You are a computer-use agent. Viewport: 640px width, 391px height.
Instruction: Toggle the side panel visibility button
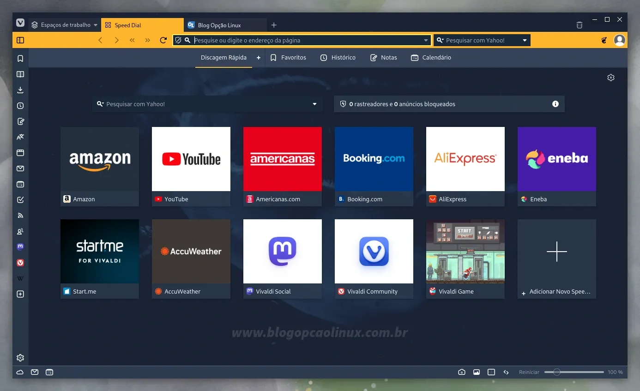point(20,40)
